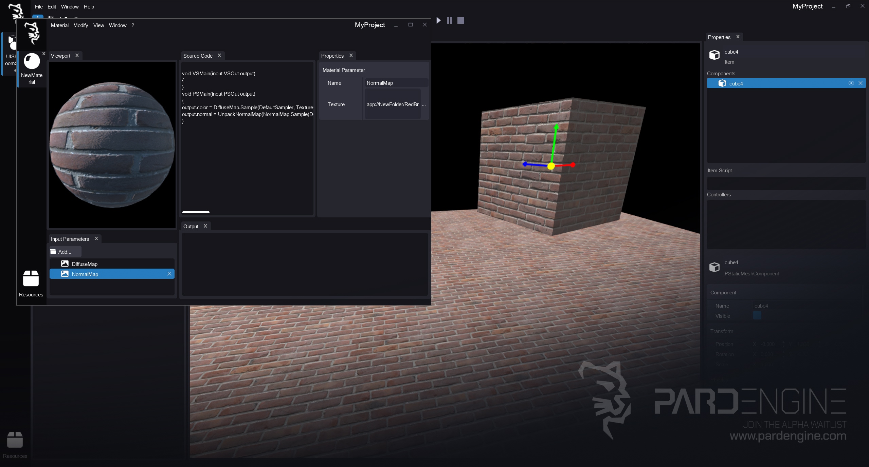Open Resources in the main window
This screenshot has width=869, height=467.
pos(15,445)
